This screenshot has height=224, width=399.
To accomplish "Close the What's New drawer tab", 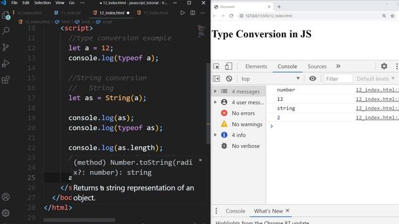I will 287,210.
